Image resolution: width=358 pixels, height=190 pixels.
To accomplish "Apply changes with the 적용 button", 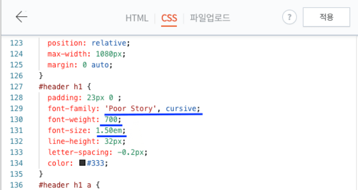I will 326,17.
